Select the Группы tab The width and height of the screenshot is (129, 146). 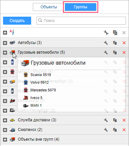click(x=80, y=7)
